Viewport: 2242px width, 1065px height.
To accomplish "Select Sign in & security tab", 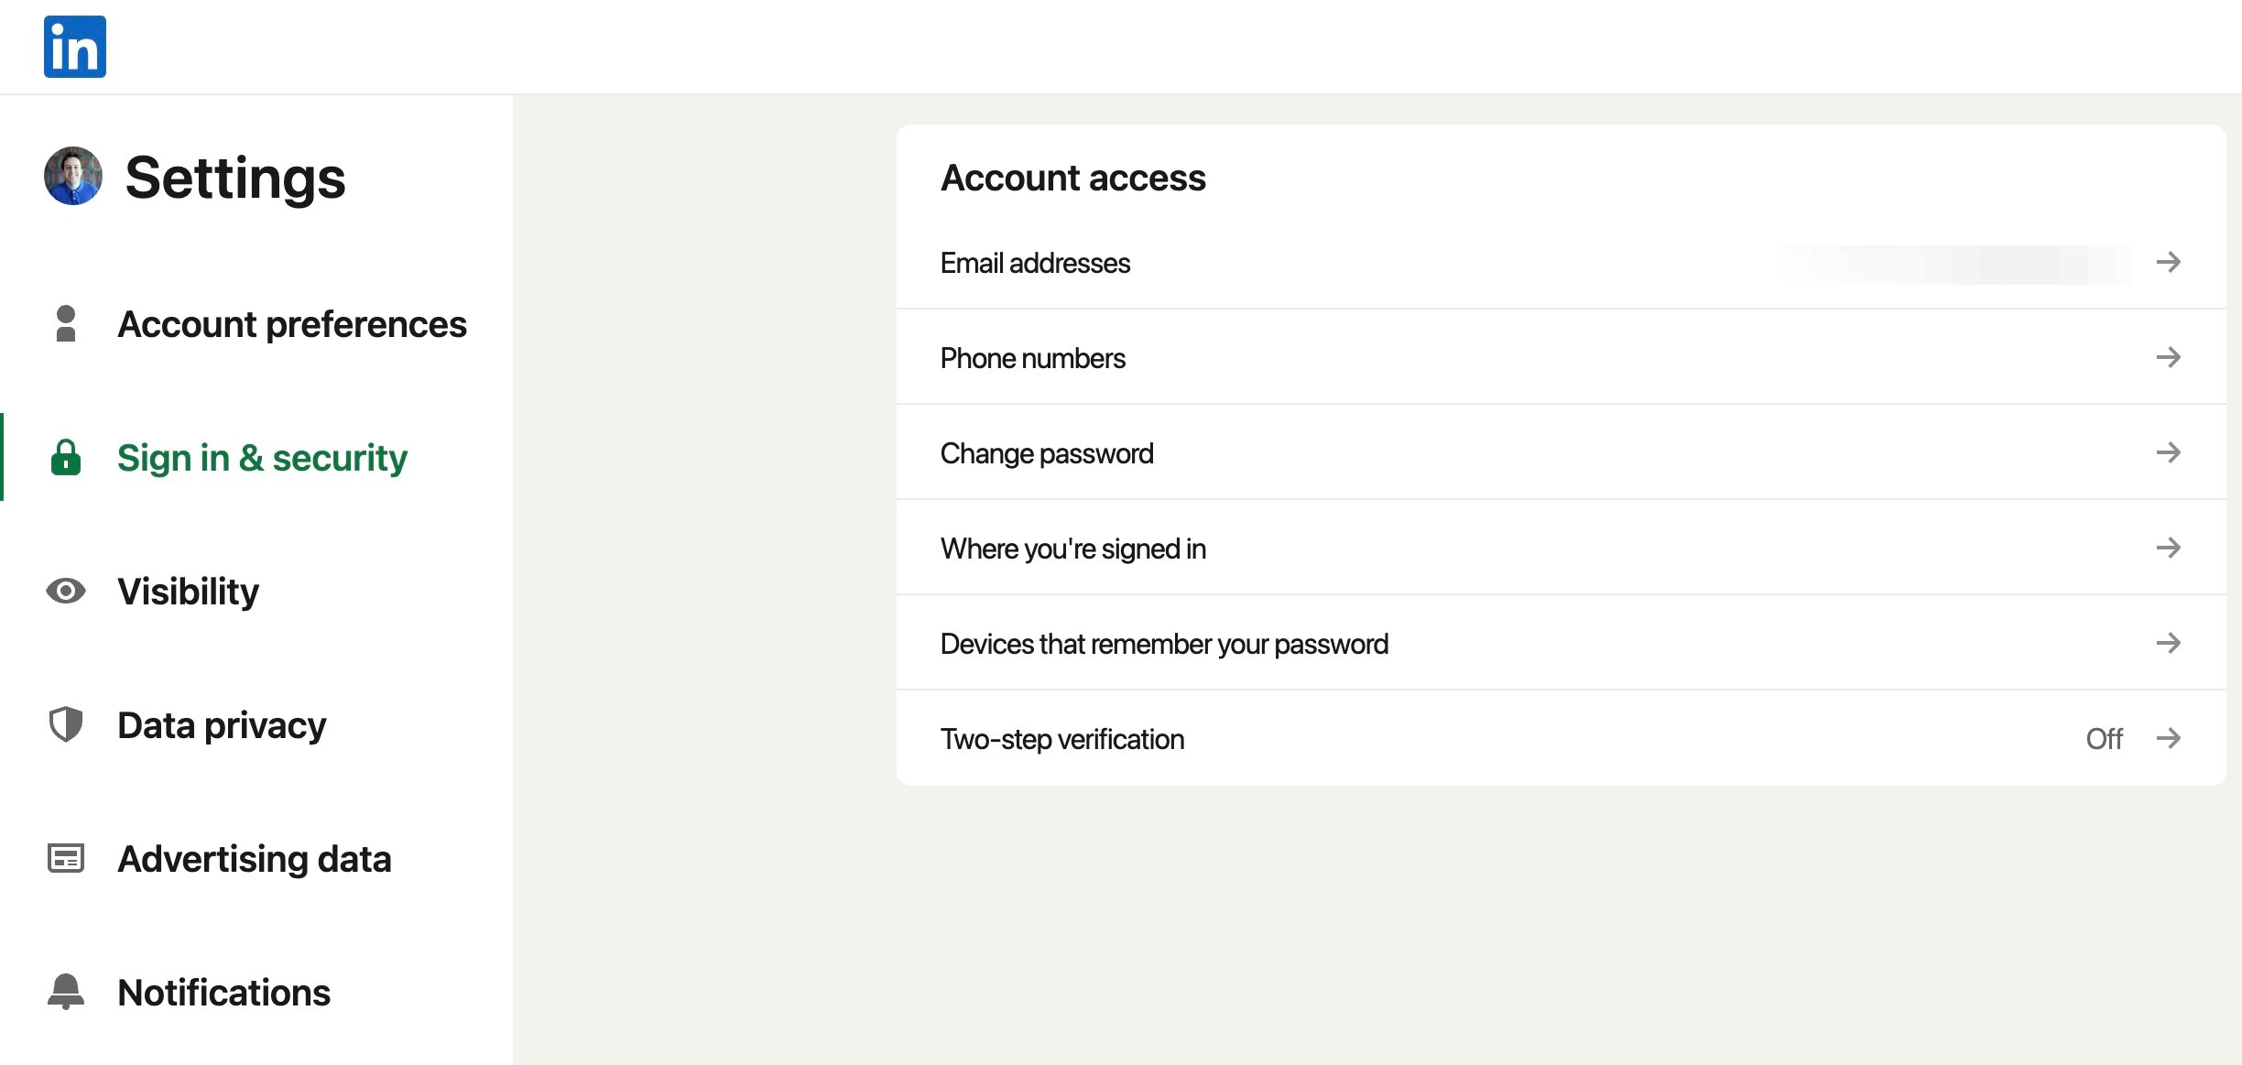I will [262, 458].
